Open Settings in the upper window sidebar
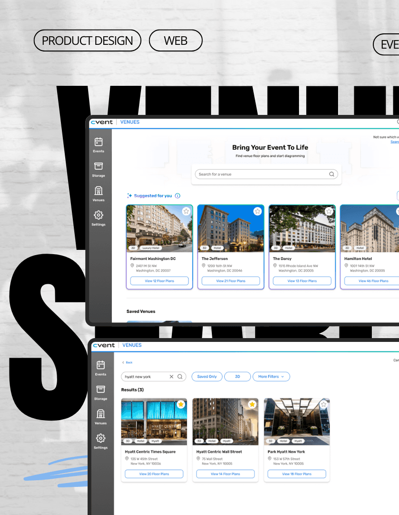 (x=99, y=218)
